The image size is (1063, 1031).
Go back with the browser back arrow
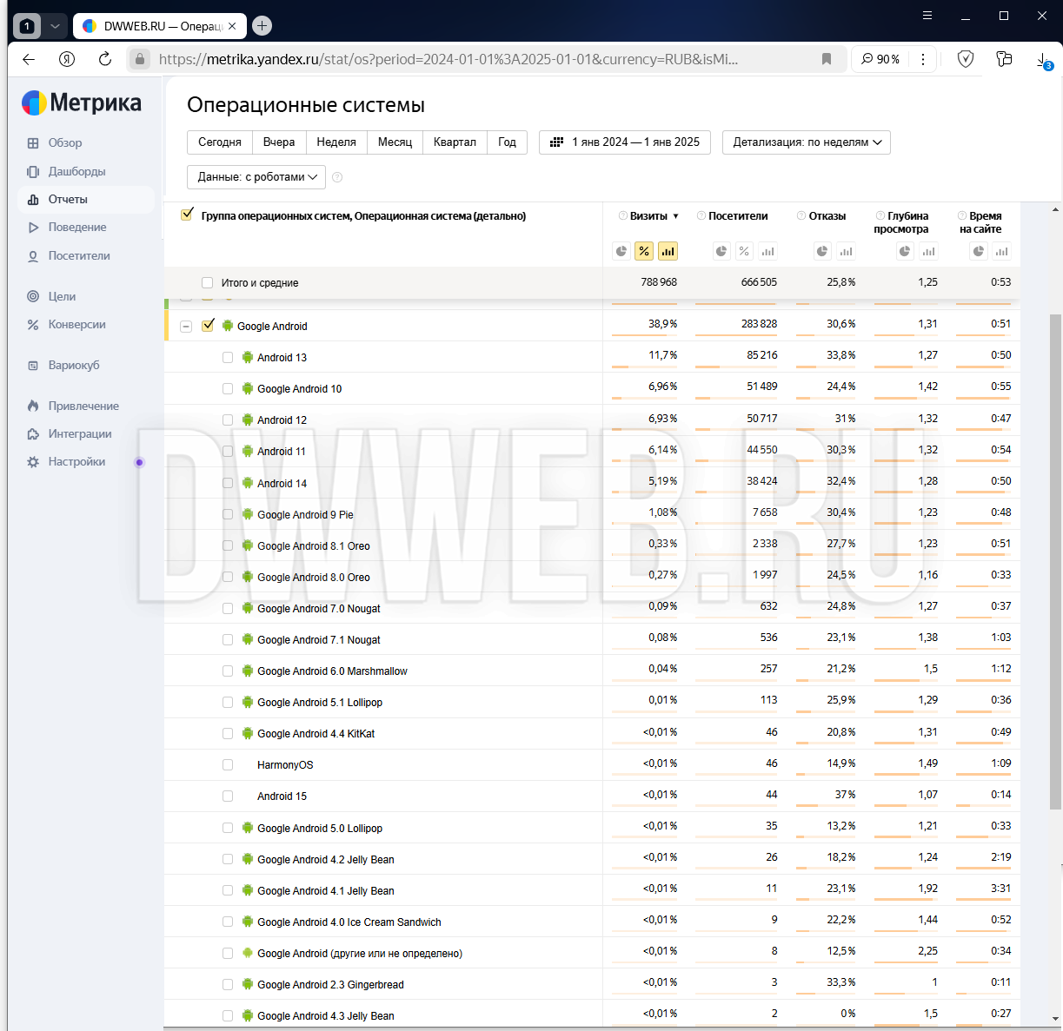[x=29, y=59]
